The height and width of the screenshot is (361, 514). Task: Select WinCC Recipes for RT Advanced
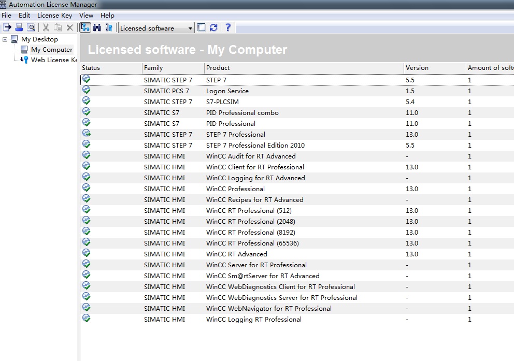[255, 200]
